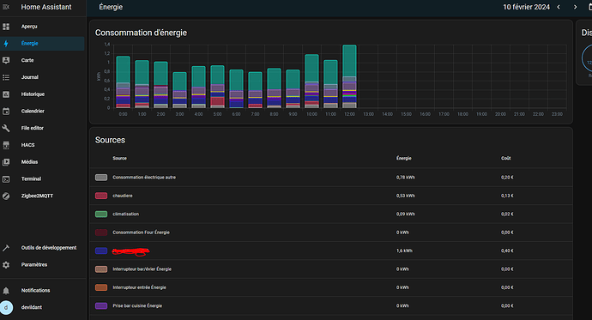Select the Énergie menu item
592x320 pixels.
42,44
